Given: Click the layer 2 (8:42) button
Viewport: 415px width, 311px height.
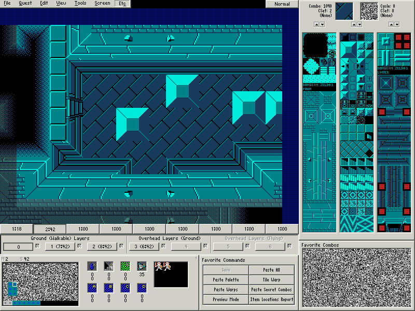Looking at the screenshot, I should click(x=102, y=247).
